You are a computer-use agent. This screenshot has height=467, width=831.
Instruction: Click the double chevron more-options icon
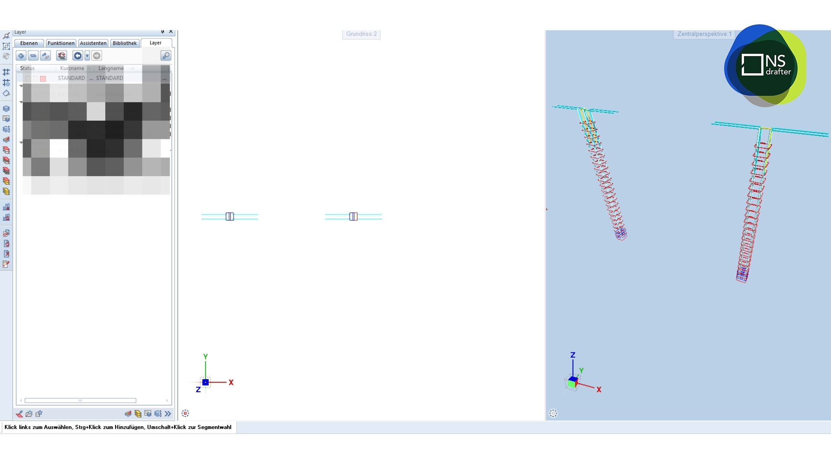click(x=168, y=414)
